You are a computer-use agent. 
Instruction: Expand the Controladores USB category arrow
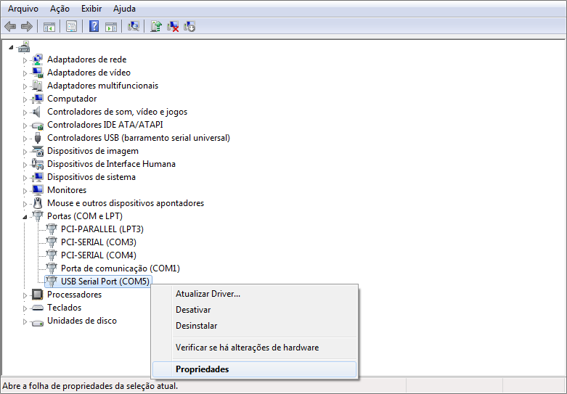pyautogui.click(x=25, y=138)
